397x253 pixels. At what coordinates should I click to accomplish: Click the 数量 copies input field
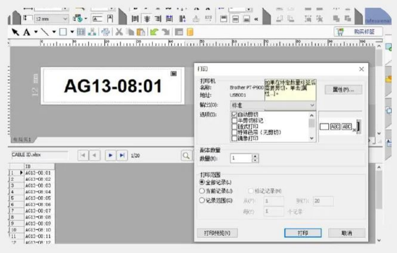pyautogui.click(x=241, y=158)
